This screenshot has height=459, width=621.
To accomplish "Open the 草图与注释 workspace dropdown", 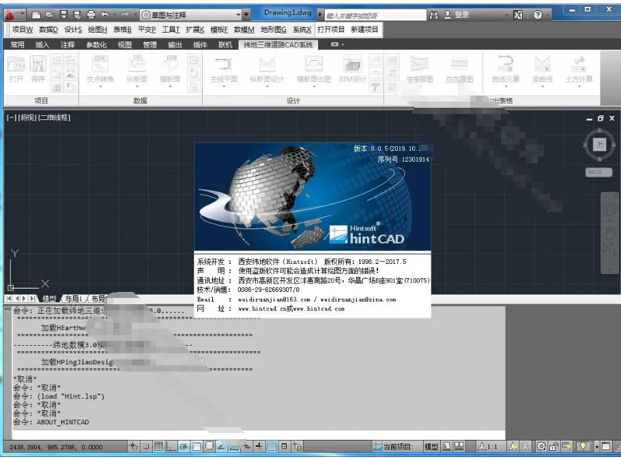I will point(191,15).
